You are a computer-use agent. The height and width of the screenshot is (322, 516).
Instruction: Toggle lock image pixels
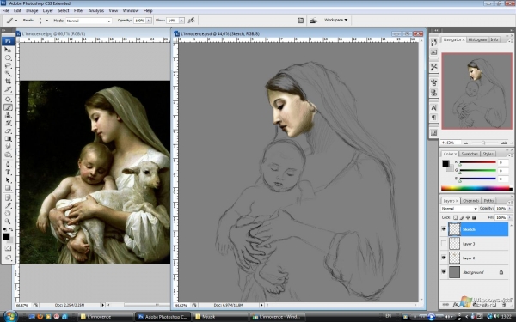pyautogui.click(x=462, y=217)
